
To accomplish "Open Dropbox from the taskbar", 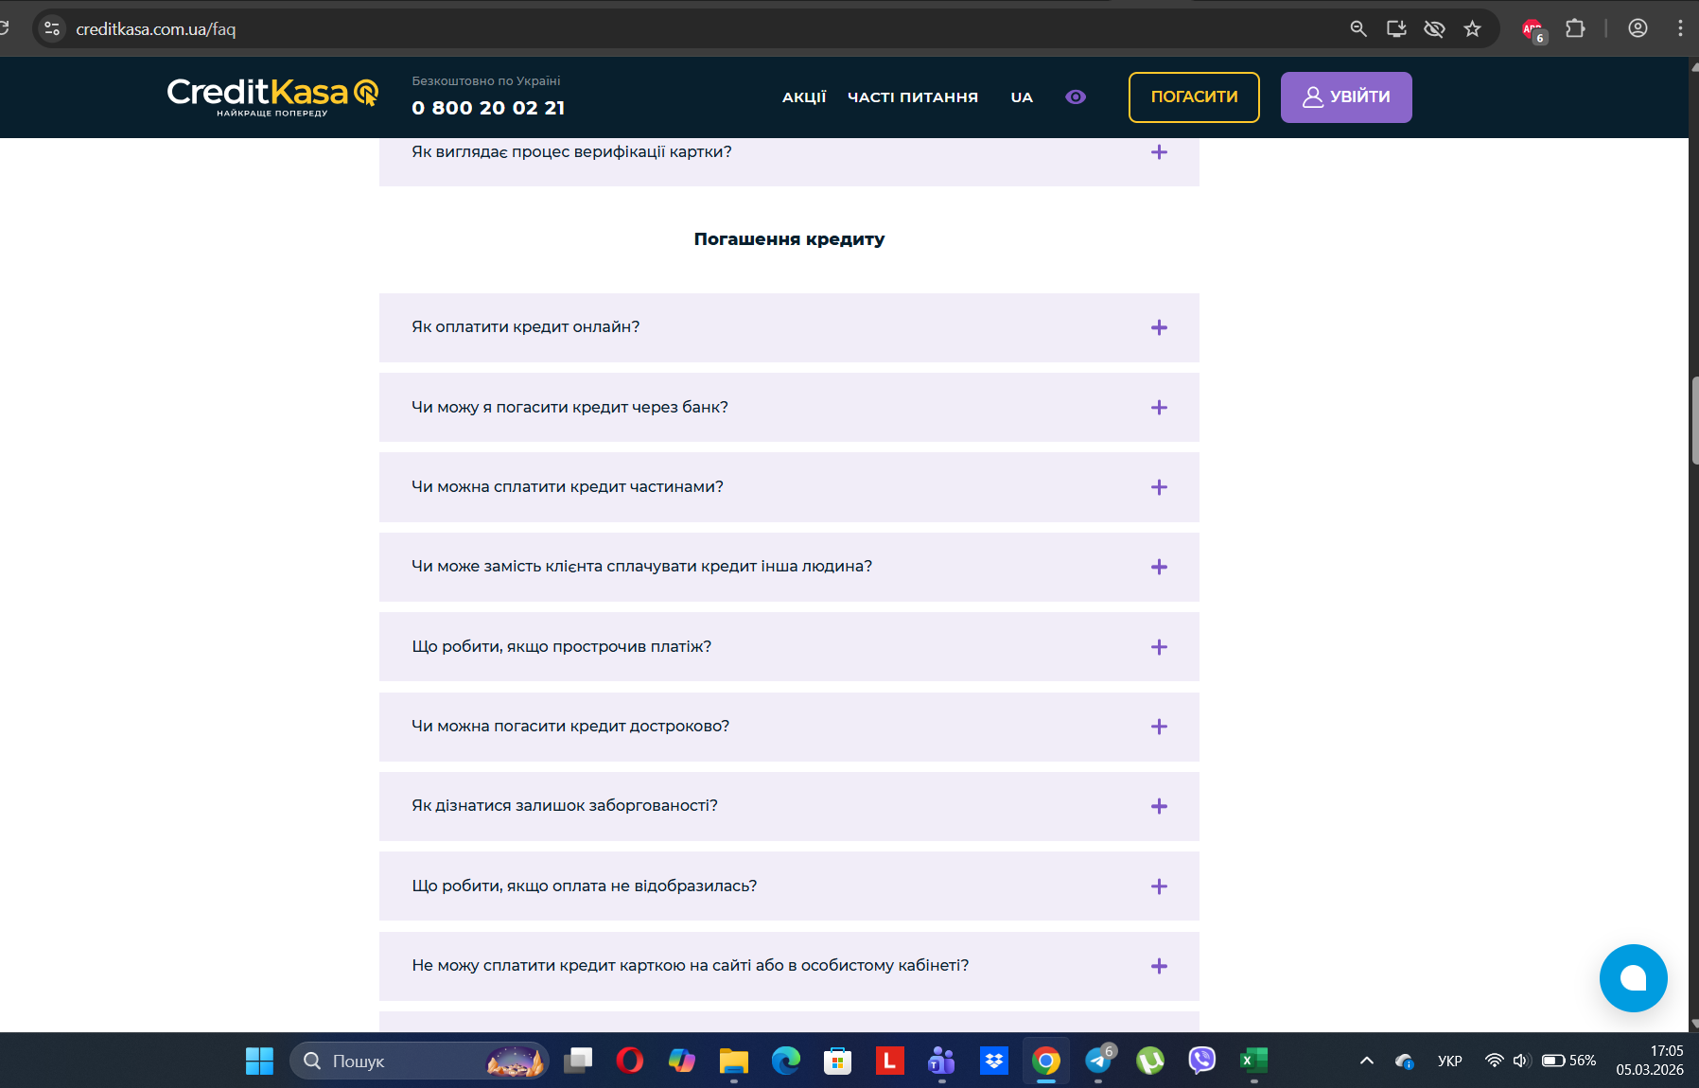I will point(993,1061).
